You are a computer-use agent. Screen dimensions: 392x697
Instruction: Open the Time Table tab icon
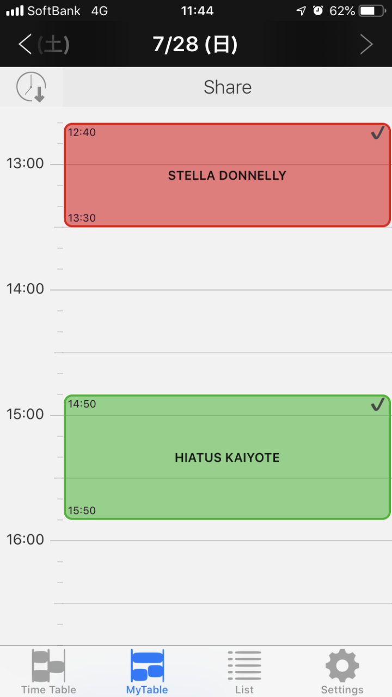point(48,665)
